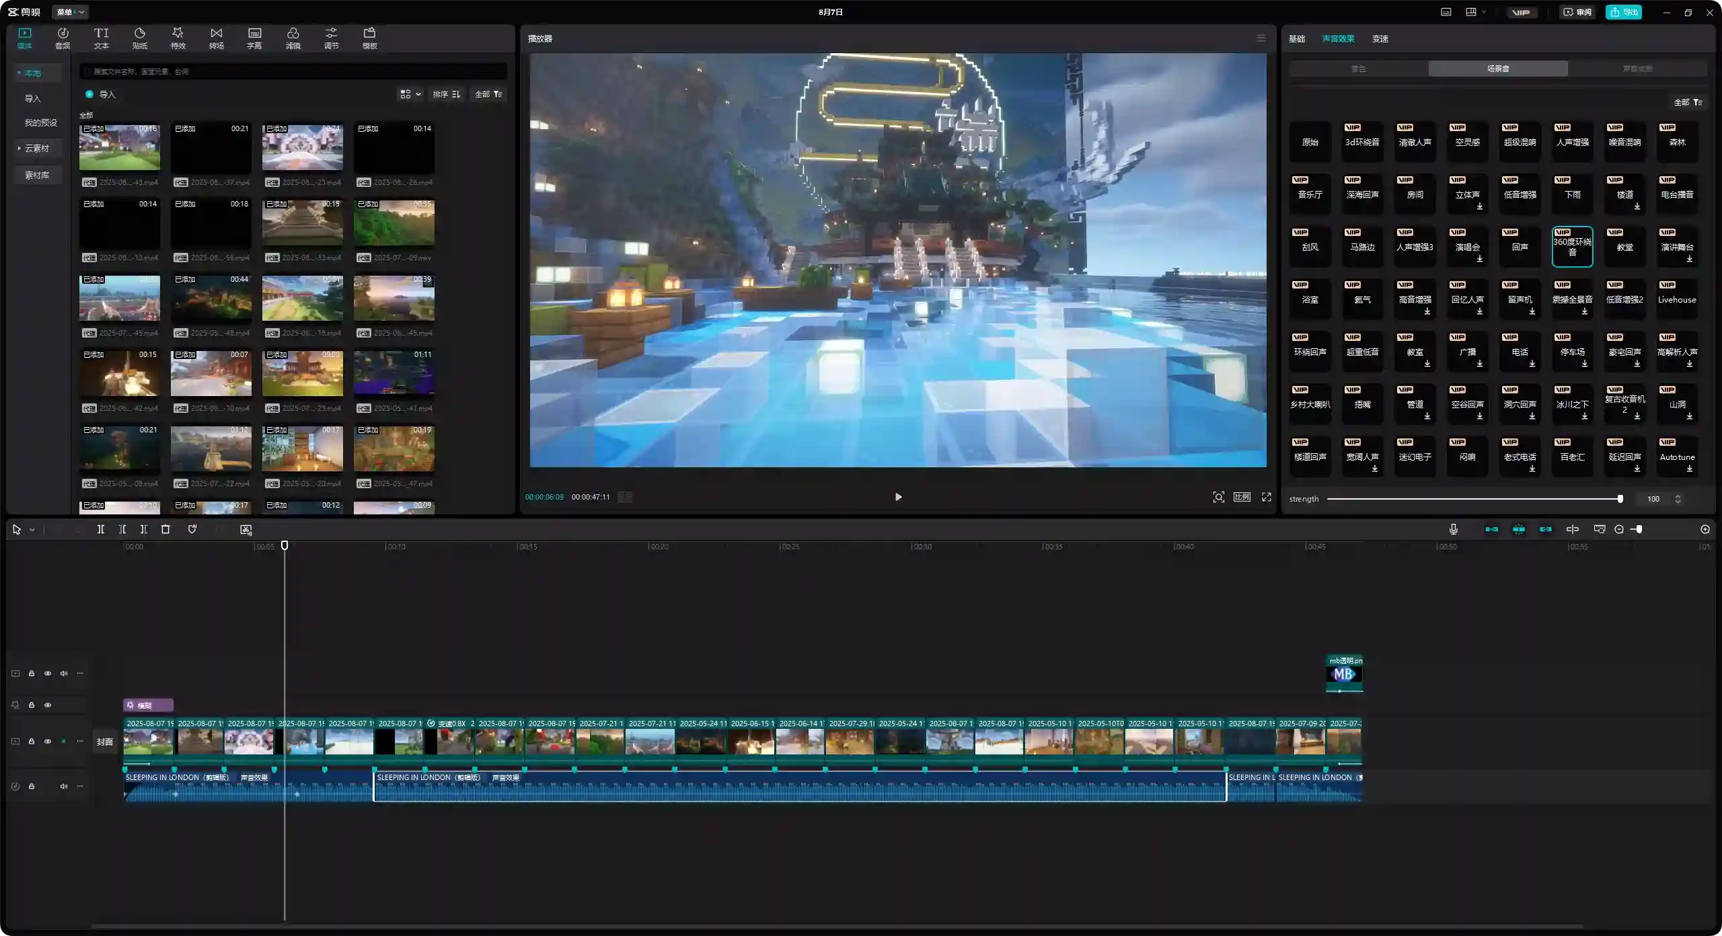Open the media grid view mode dropdown
Image resolution: width=1722 pixels, height=936 pixels.
[410, 94]
